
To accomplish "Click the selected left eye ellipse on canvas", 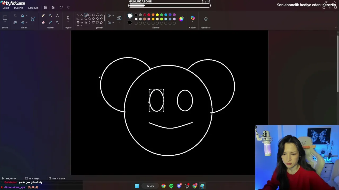I will (x=157, y=100).
